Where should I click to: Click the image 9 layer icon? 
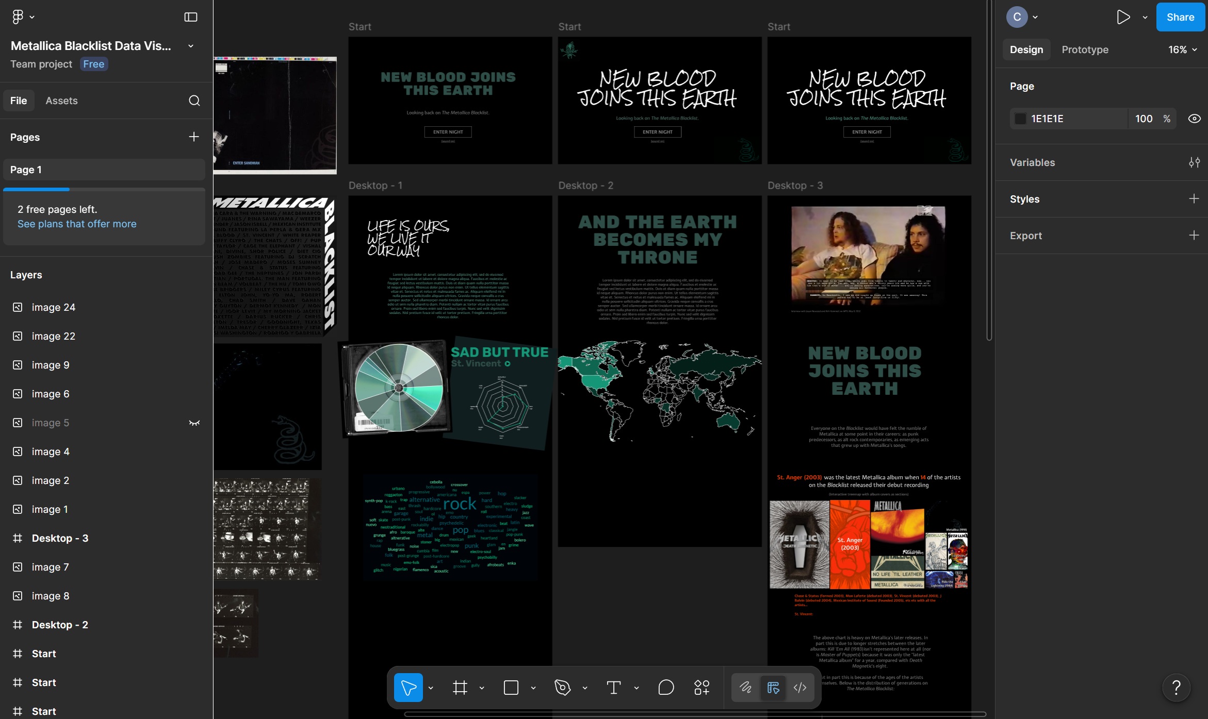point(18,365)
